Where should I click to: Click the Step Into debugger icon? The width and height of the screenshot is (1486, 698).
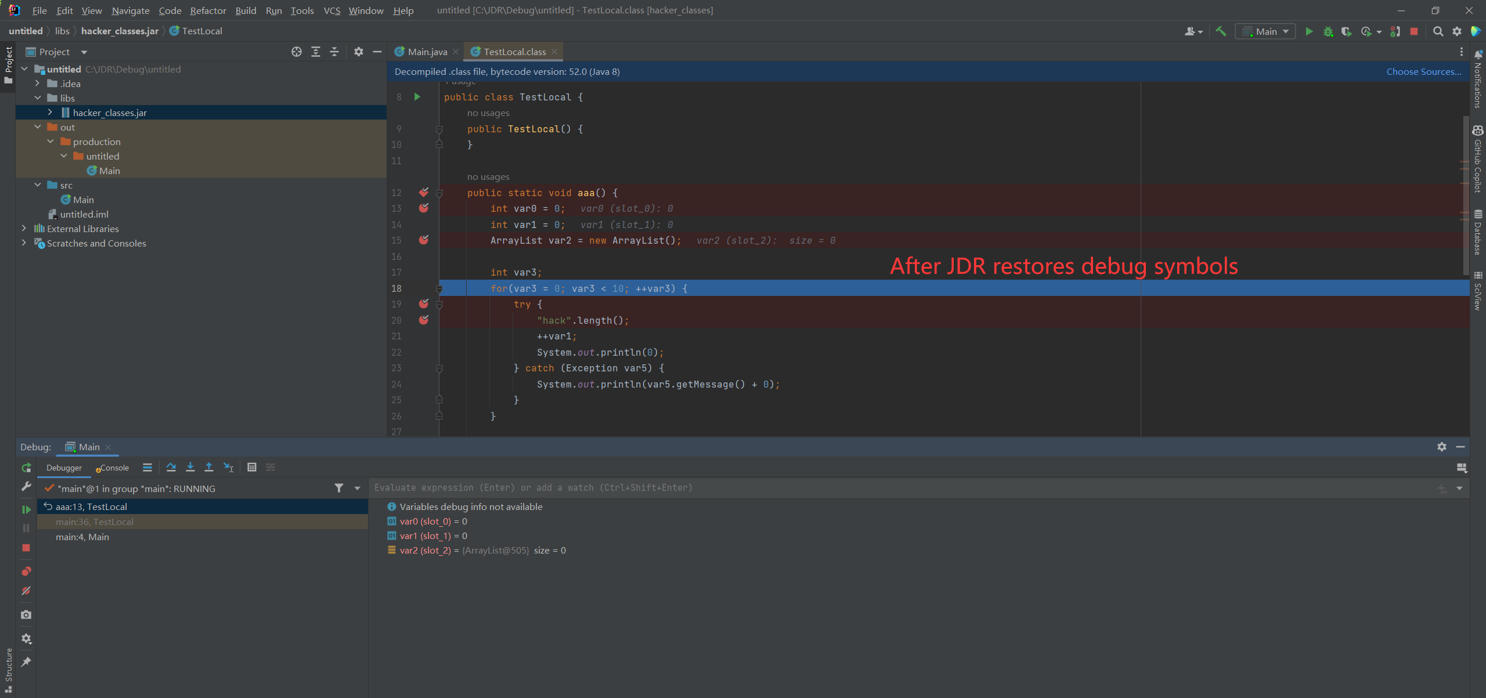[x=190, y=467]
